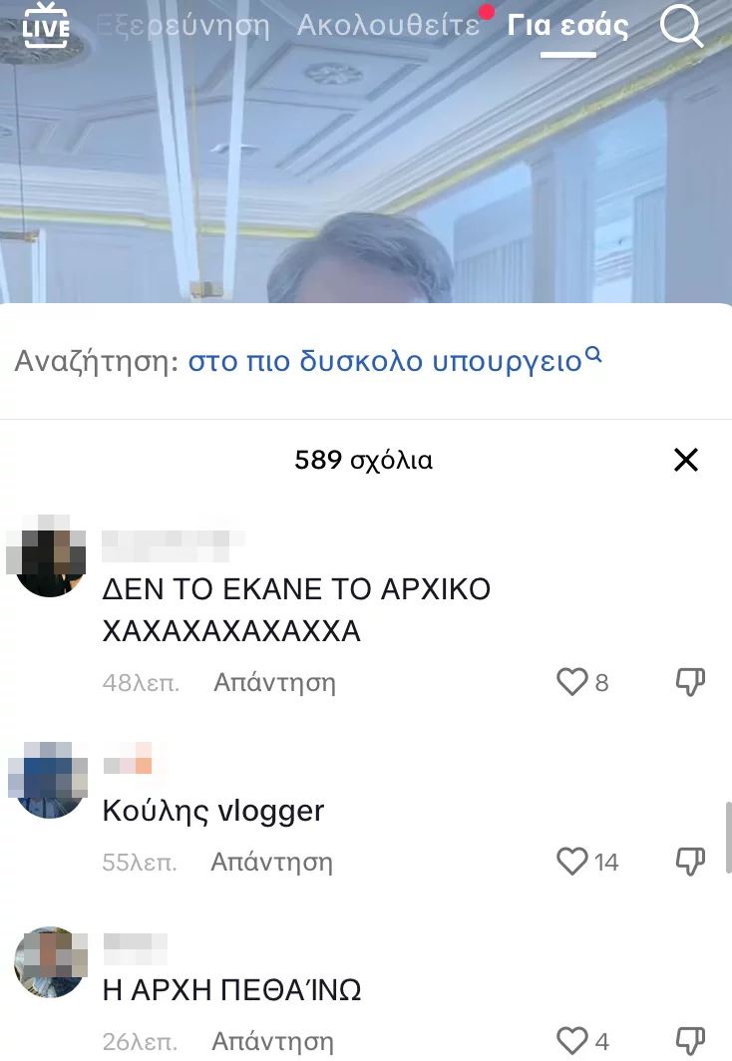Dislike the ΔΕΝ ΤΟ ΕΚΑΝΕ comment
This screenshot has height=1061, width=732.
click(x=690, y=682)
